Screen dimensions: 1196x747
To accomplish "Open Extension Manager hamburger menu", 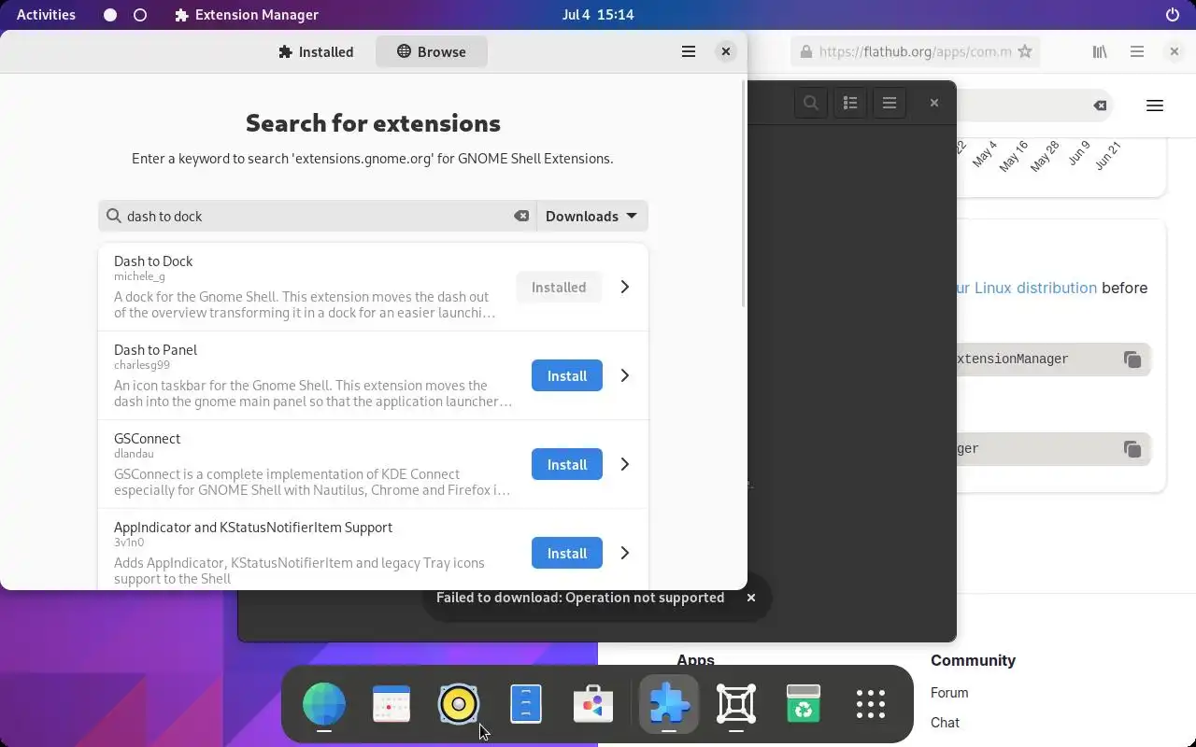I will [689, 52].
